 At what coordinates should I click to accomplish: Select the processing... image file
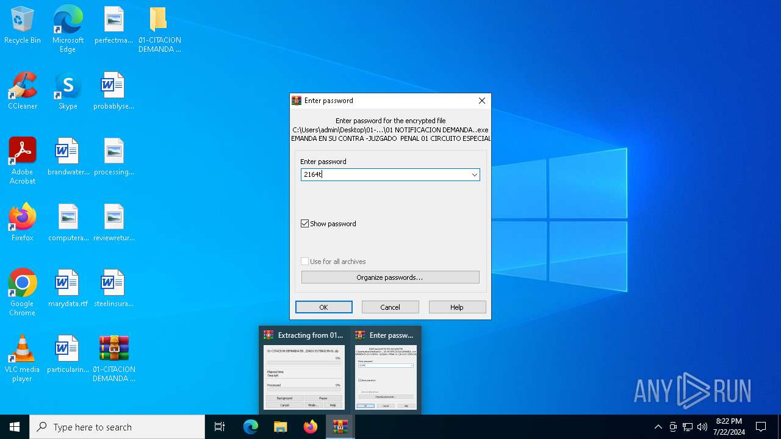pyautogui.click(x=113, y=157)
